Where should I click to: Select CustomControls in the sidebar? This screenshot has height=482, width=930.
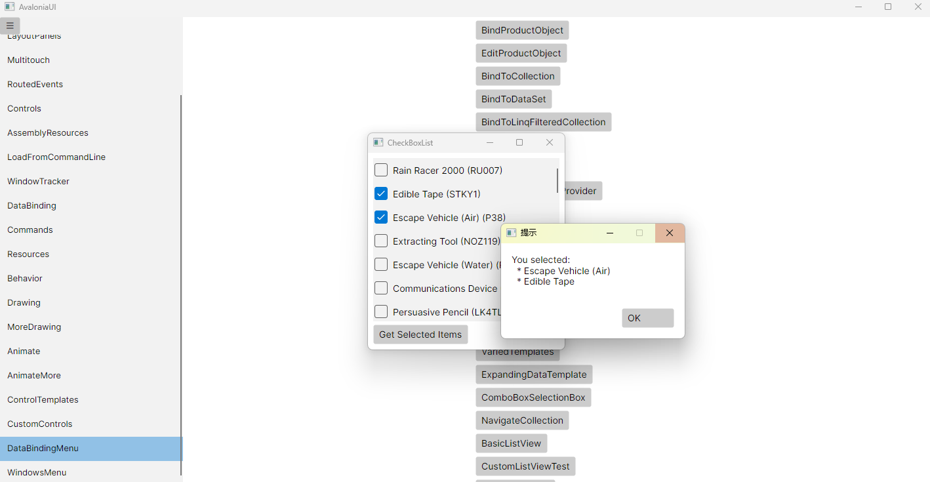[90, 424]
